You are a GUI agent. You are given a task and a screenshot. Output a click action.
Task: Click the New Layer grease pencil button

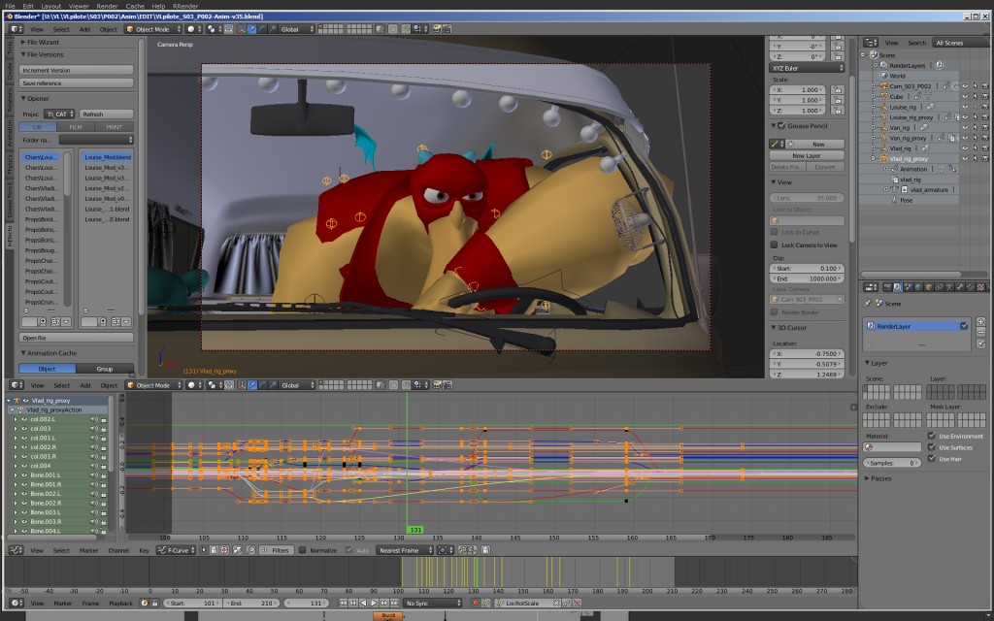point(807,155)
